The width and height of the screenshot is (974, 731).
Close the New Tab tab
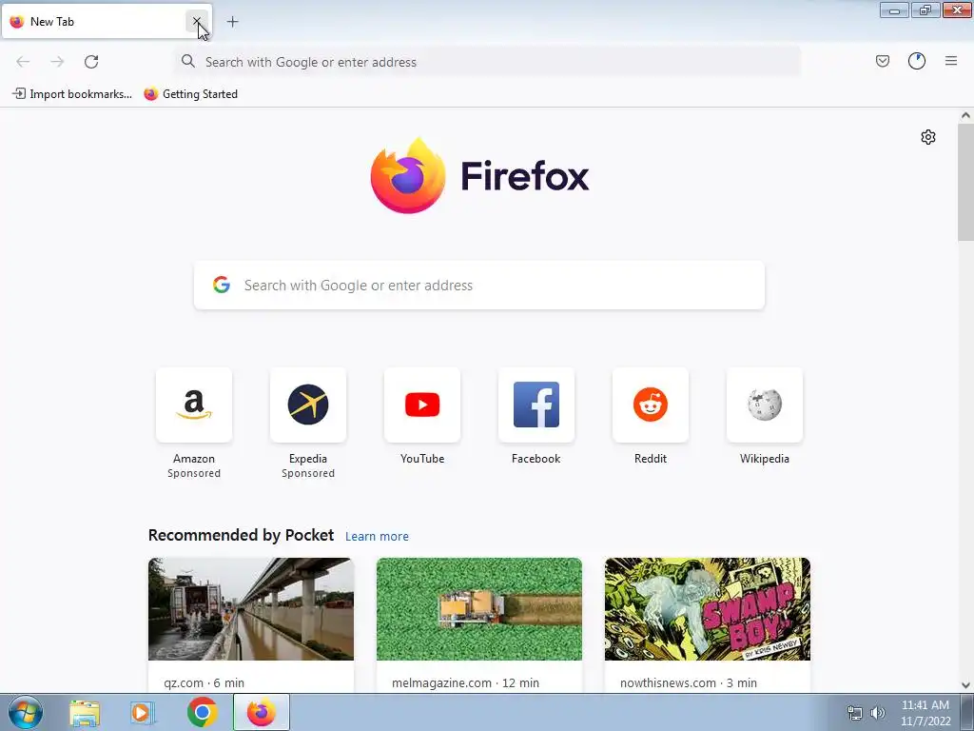196,22
